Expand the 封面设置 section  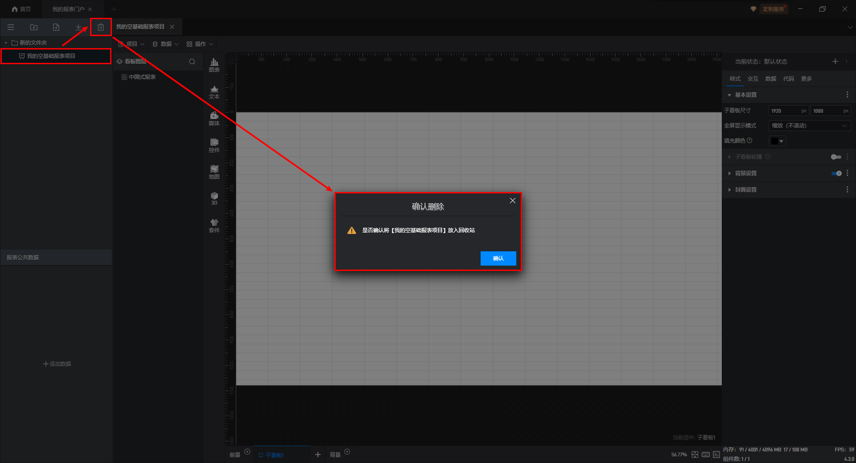[x=745, y=190]
